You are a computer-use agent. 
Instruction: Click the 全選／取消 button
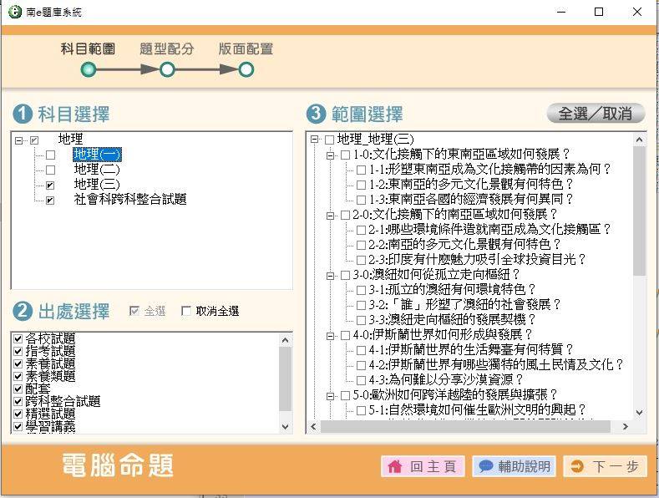coord(596,113)
